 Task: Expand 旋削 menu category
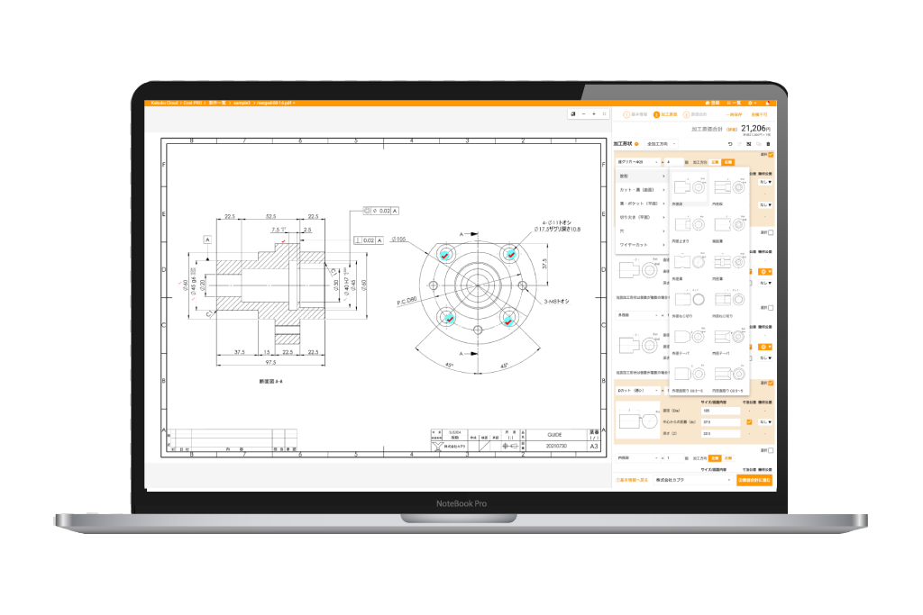click(641, 176)
